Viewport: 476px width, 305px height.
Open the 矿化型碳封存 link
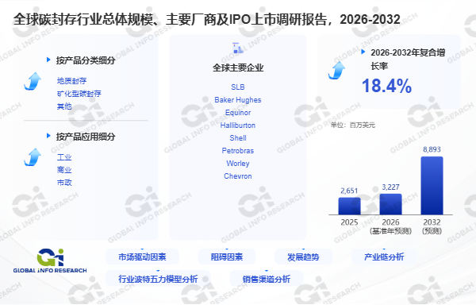click(79, 94)
